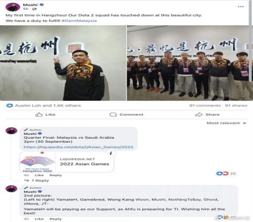This screenshot has width=253, height=222.
Task: Reply to the Quarter Final comment
Action: (x=56, y=175)
